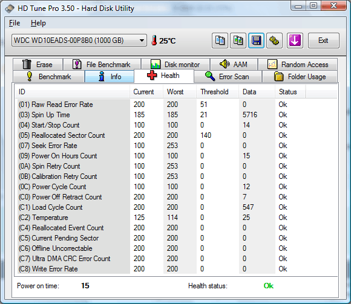Screen dimensions: 351x304
Task: Select the Calibration Retry Count row
Action: 176,176
